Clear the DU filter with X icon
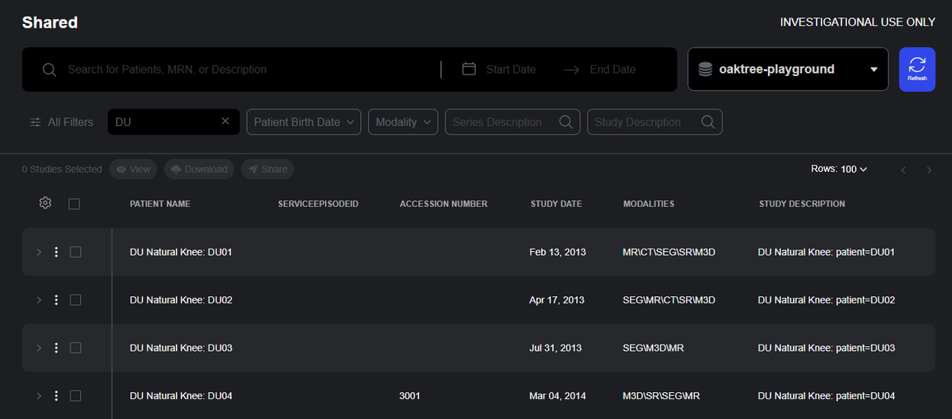The width and height of the screenshot is (952, 419). [225, 121]
